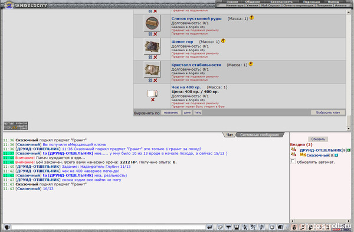Open the Анкета submenu link
Image resolution: width=354 pixels, height=232 pixels.
[x=340, y=5]
